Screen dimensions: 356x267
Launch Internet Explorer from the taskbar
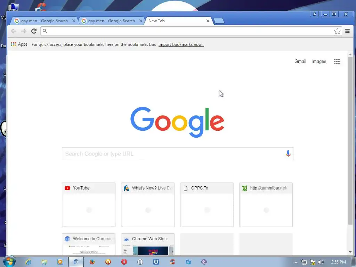pyautogui.click(x=28, y=262)
